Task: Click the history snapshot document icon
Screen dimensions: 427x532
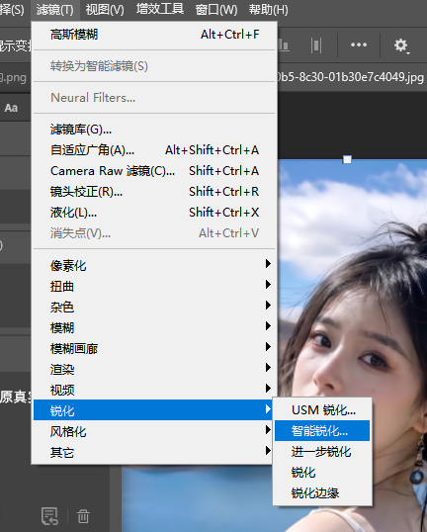Action: click(x=49, y=516)
